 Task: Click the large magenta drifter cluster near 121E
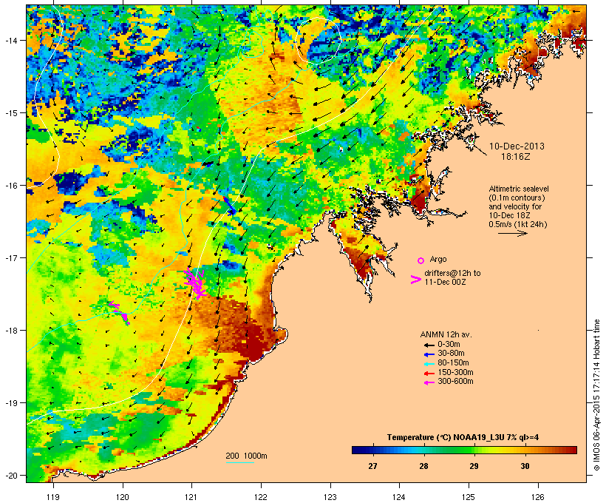click(x=195, y=283)
